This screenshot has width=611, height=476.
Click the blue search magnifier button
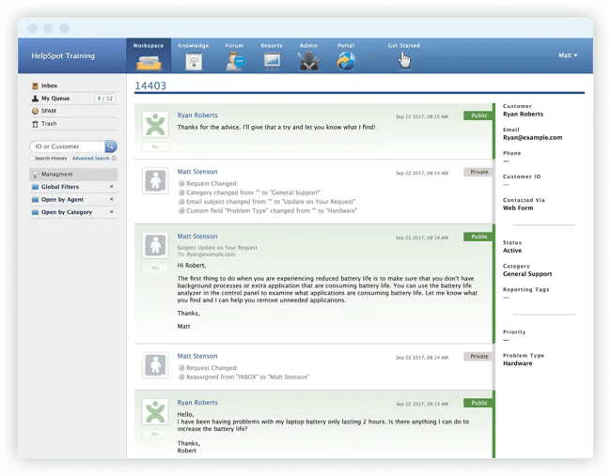tap(111, 146)
